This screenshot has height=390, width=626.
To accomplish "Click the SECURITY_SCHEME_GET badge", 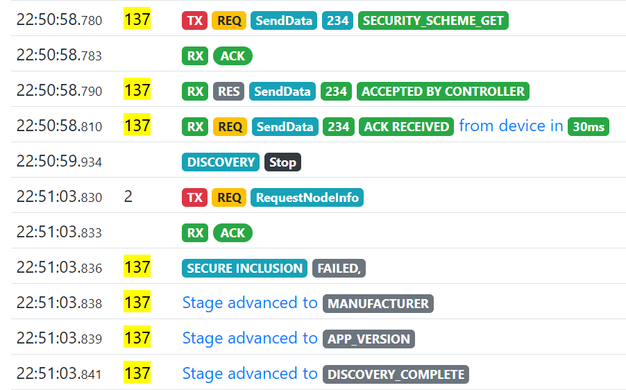I will click(433, 21).
